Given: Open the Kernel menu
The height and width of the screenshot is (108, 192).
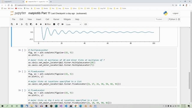Looking at the screenshot, I should 56,19.
